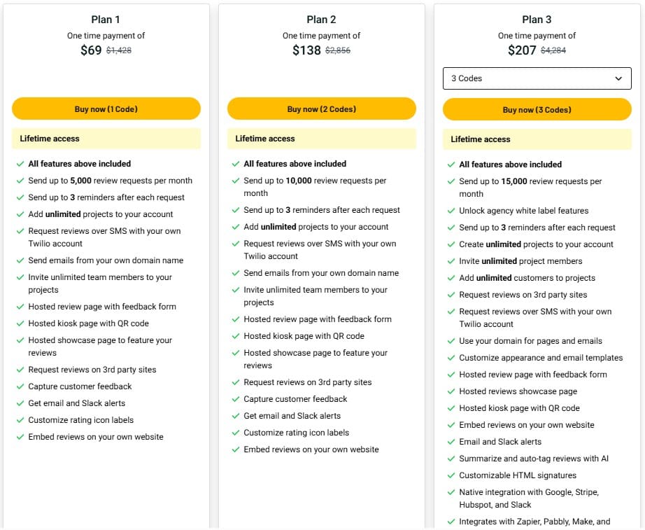This screenshot has width=645, height=530.
Task: Click checkmark by "Native integration with Google, Stripe"
Action: tap(451, 492)
